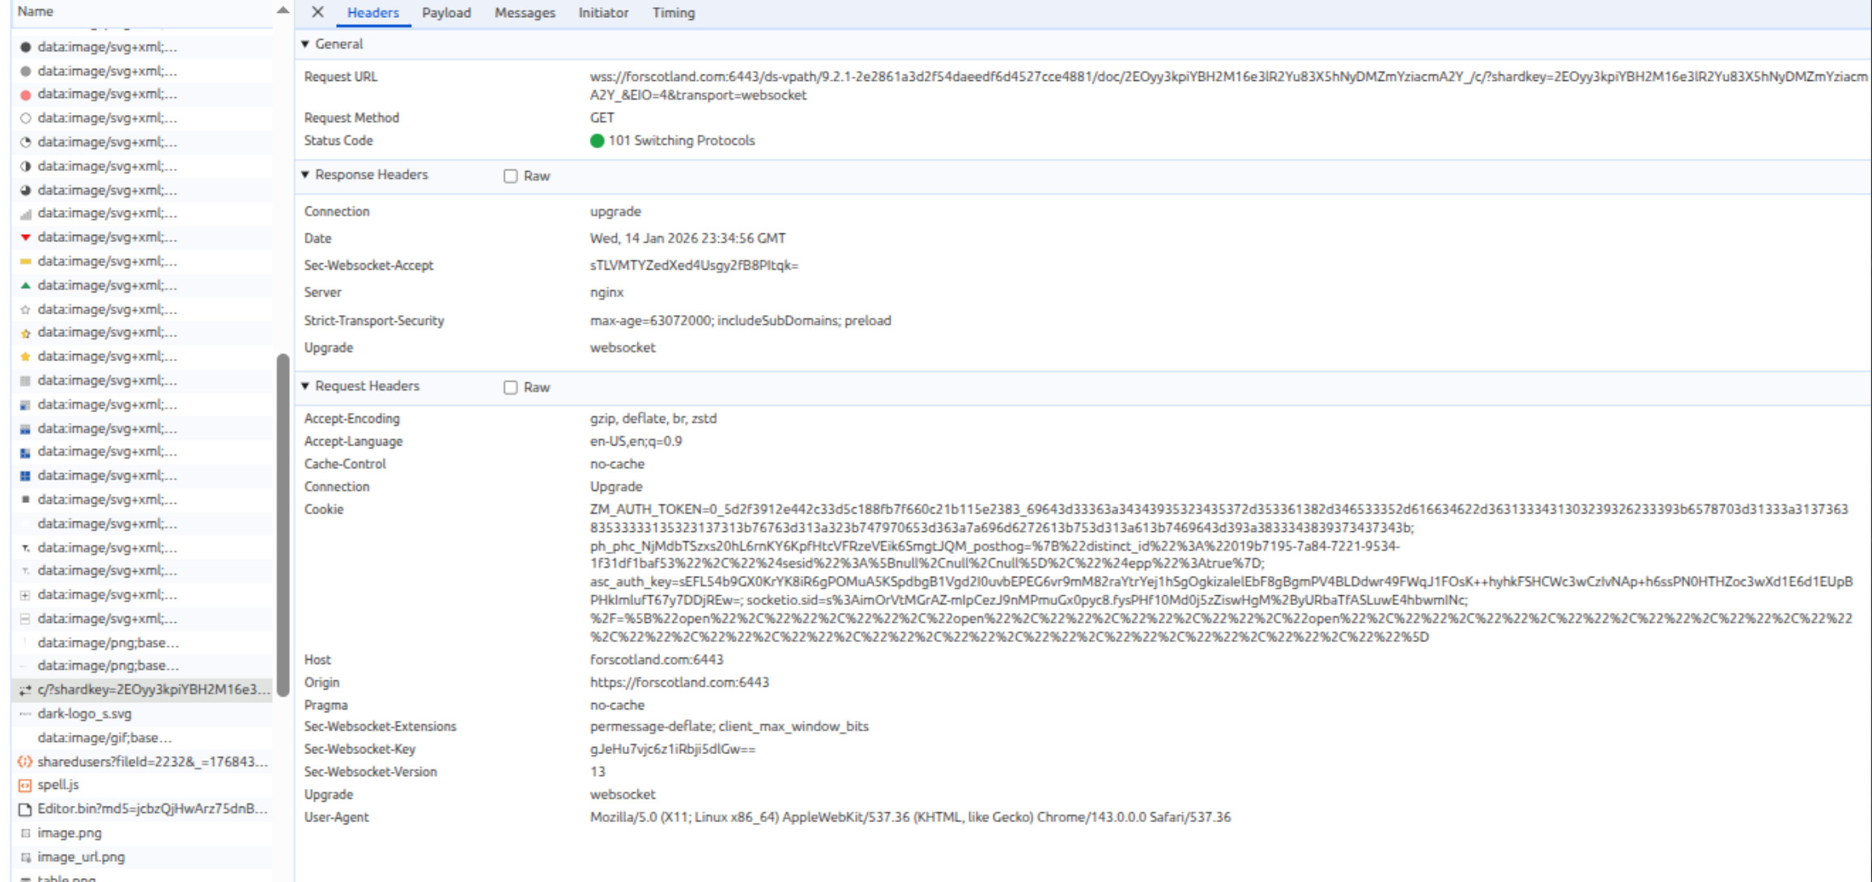Click the JSON braces icon beside sharedusers request
The width and height of the screenshot is (1872, 882).
[x=25, y=761]
